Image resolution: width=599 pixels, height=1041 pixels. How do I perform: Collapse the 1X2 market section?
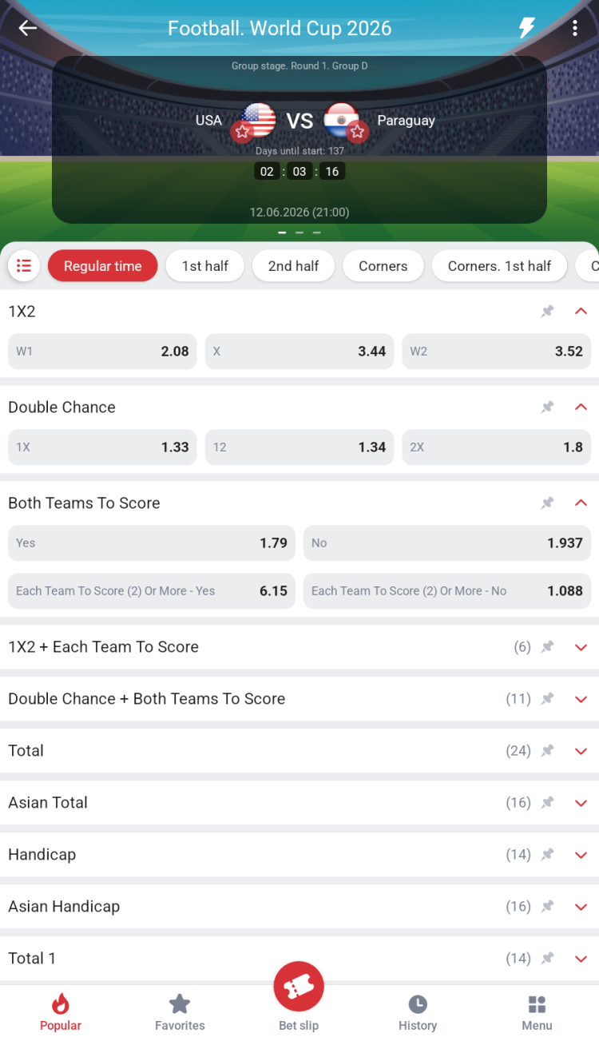pyautogui.click(x=581, y=312)
